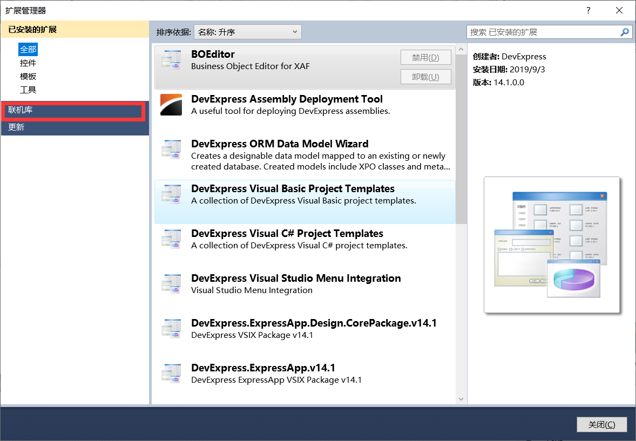Image resolution: width=636 pixels, height=441 pixels.
Task: Click the DevExpress.ExpressApp.v14.1 icon
Action: point(171,373)
